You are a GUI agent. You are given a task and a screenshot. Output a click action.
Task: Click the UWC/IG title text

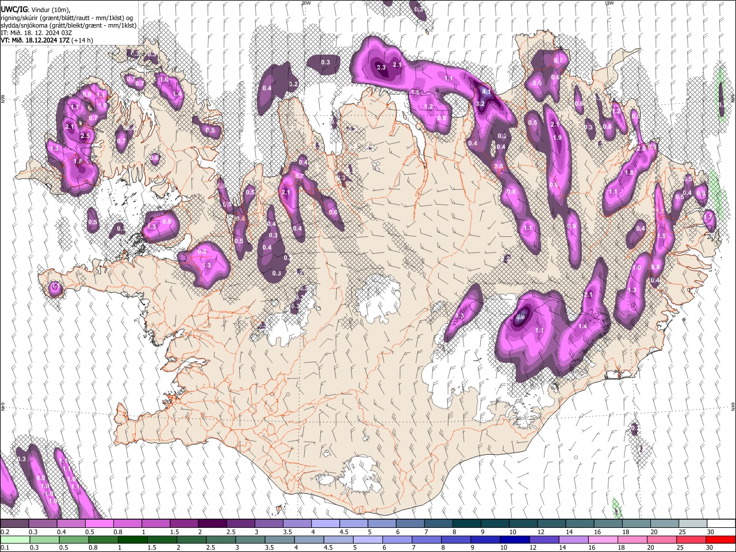[x=14, y=9]
